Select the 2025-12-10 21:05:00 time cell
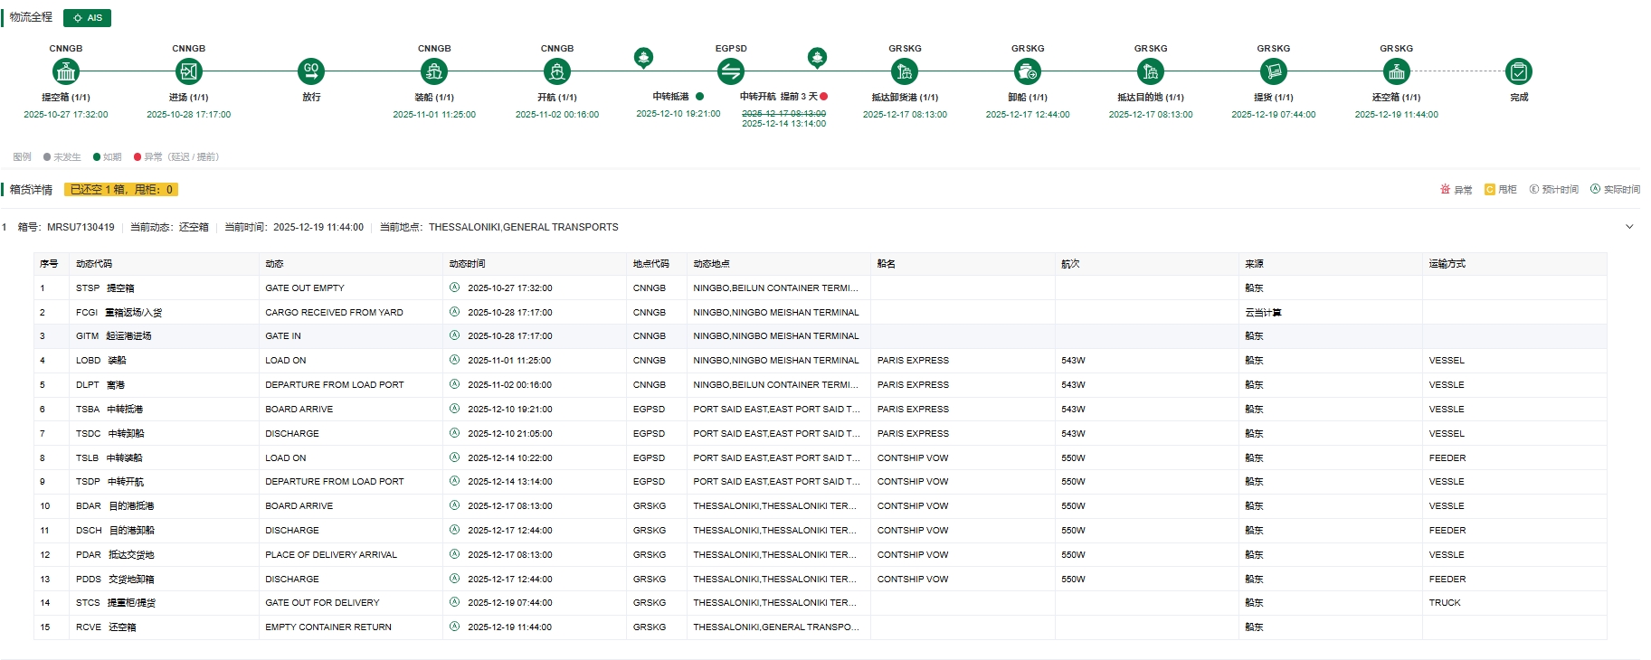 click(x=535, y=433)
